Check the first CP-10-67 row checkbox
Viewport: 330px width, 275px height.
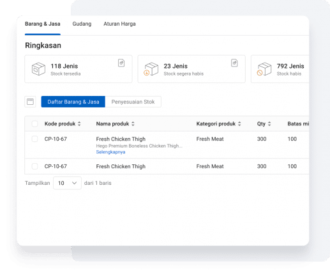(x=34, y=139)
